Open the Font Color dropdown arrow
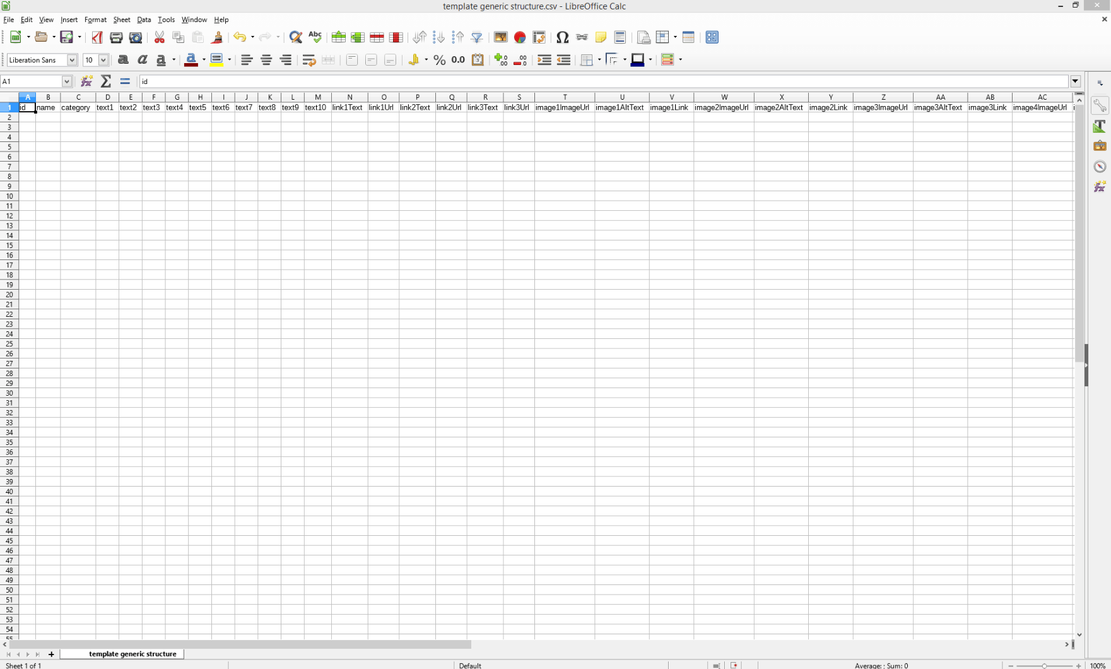The width and height of the screenshot is (1111, 669). click(x=204, y=60)
